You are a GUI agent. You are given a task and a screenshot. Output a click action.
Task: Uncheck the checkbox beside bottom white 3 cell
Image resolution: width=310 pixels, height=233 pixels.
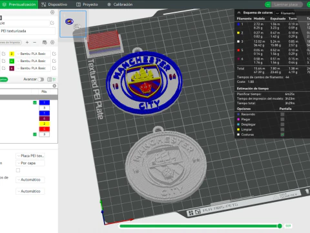(x=35, y=135)
